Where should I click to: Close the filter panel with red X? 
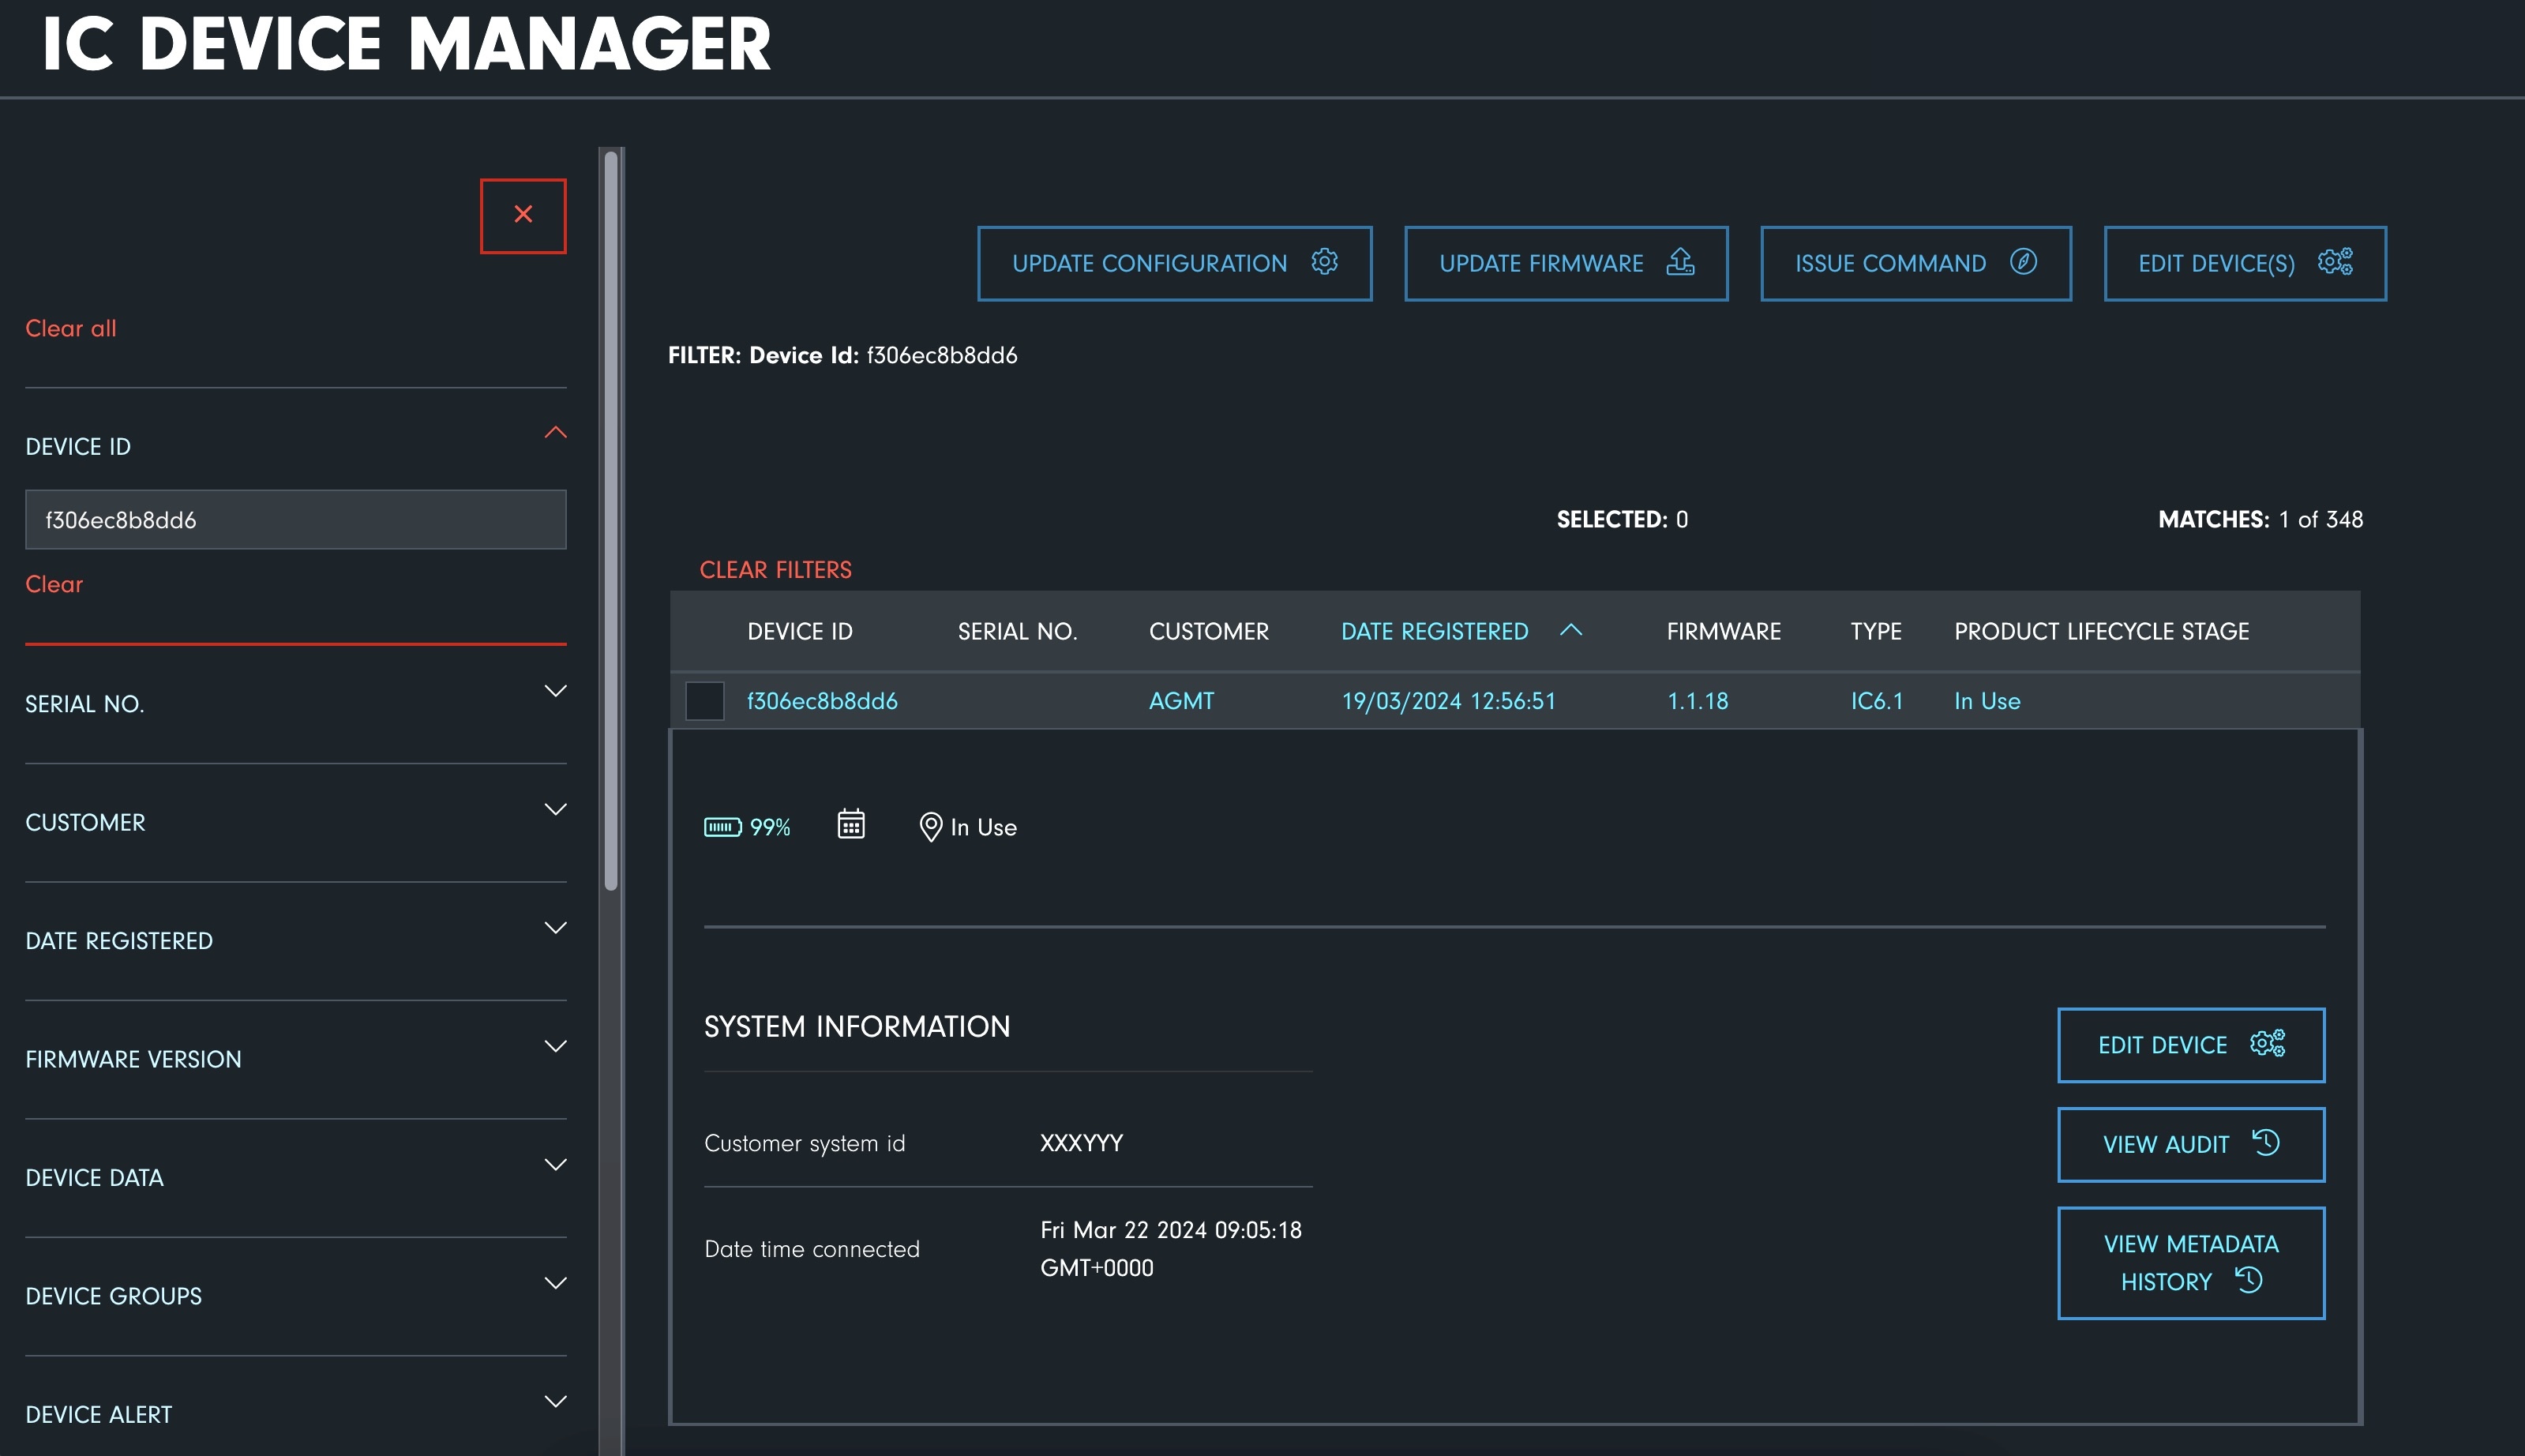click(x=523, y=216)
